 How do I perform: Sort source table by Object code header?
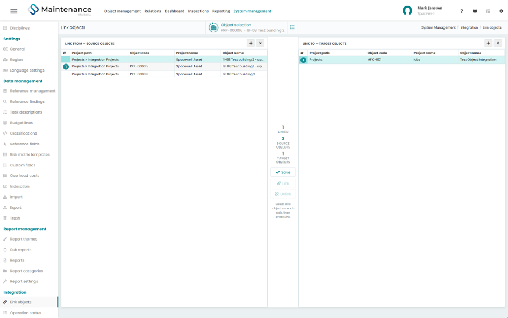(140, 53)
